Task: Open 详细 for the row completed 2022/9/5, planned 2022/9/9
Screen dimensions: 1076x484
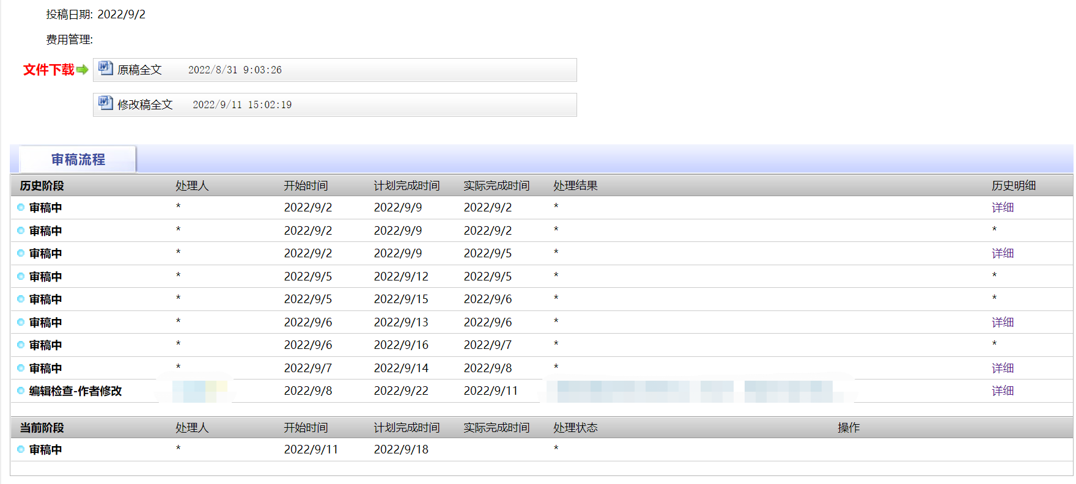Action: pos(1003,253)
